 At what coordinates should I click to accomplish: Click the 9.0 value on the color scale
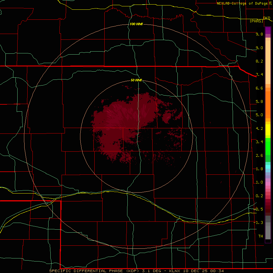[x=259, y=48]
